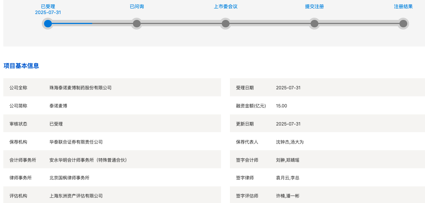Select the 已受理 stage label

tap(48, 7)
